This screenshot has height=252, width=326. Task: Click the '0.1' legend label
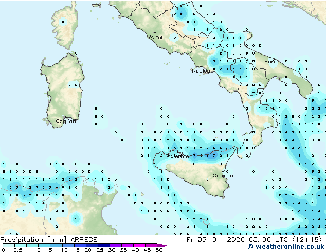coord(6,250)
